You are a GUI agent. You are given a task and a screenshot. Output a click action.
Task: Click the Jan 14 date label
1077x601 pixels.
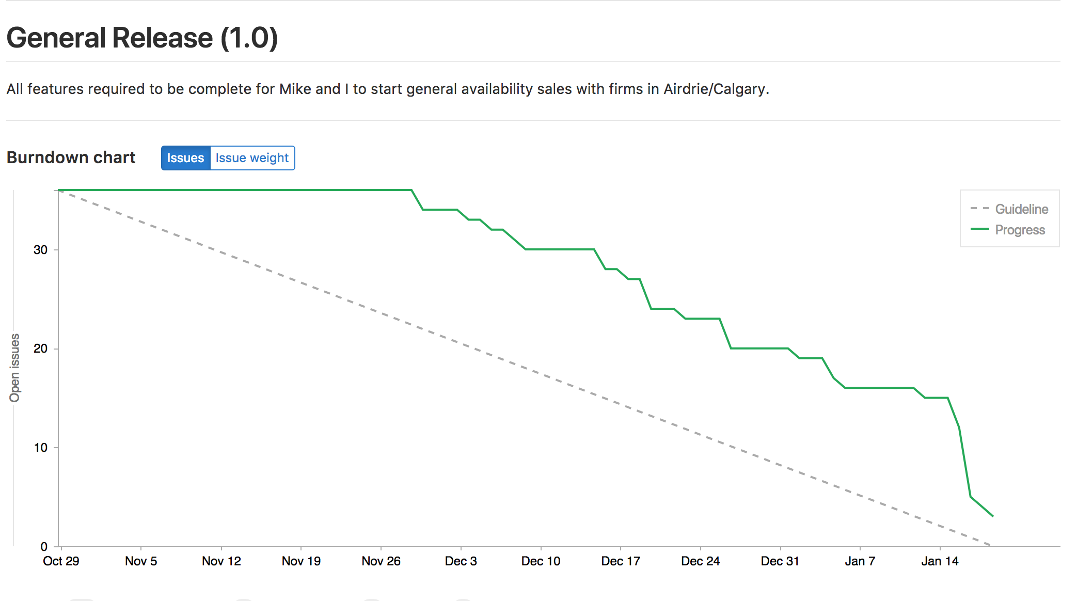(940, 561)
